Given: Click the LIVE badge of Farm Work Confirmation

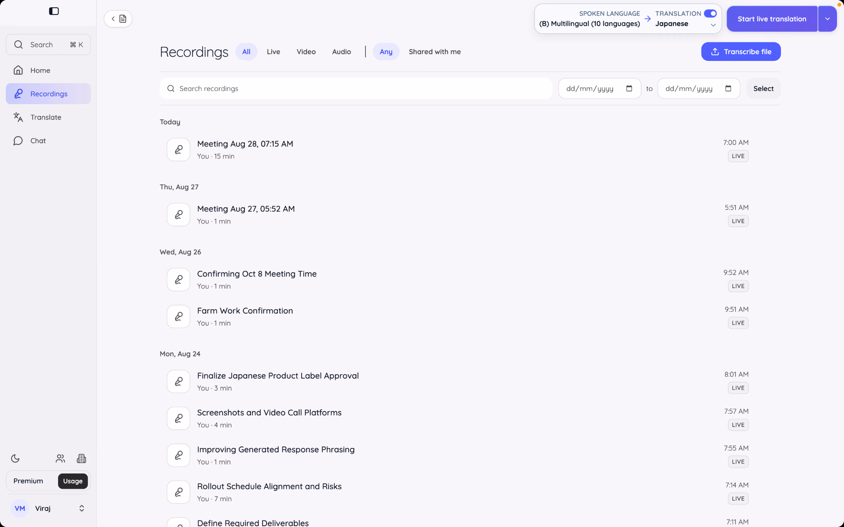Looking at the screenshot, I should [738, 323].
